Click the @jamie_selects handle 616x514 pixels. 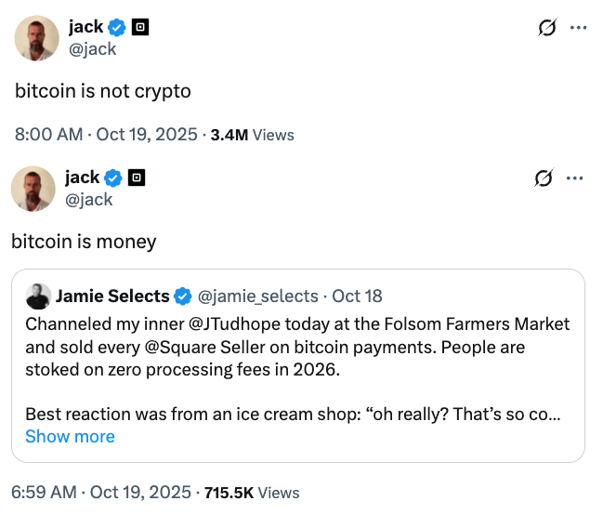point(256,297)
